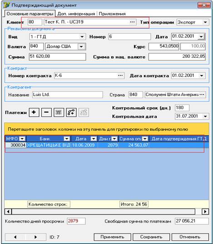Click the Применить button
The height and width of the screenshot is (244, 213).
[112, 237]
